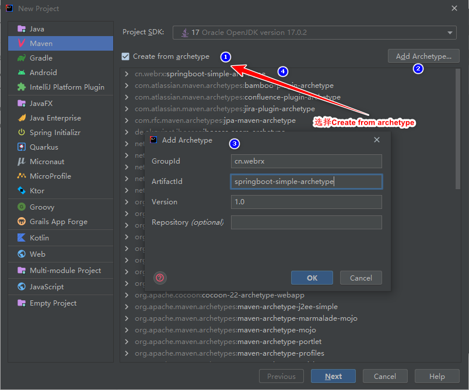Expand maven-archetype-marmalade-mojo node
This screenshot has height=390, width=469.
pos(127,318)
